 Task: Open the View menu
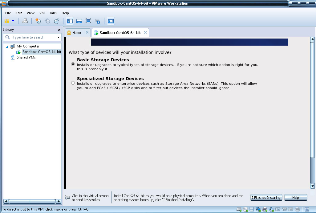click(30, 13)
